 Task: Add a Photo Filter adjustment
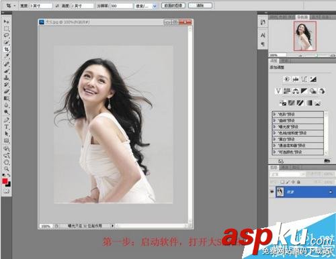click(313, 91)
